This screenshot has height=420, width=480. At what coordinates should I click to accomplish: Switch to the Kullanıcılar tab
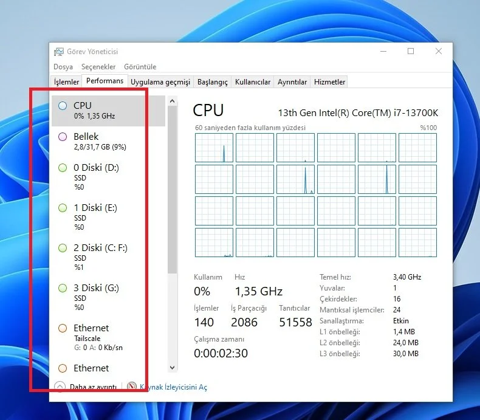tap(253, 81)
